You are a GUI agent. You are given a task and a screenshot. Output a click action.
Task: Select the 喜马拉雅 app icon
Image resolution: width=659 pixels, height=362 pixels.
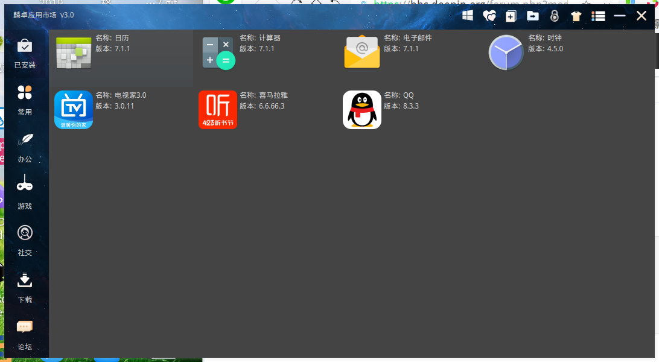(x=218, y=110)
